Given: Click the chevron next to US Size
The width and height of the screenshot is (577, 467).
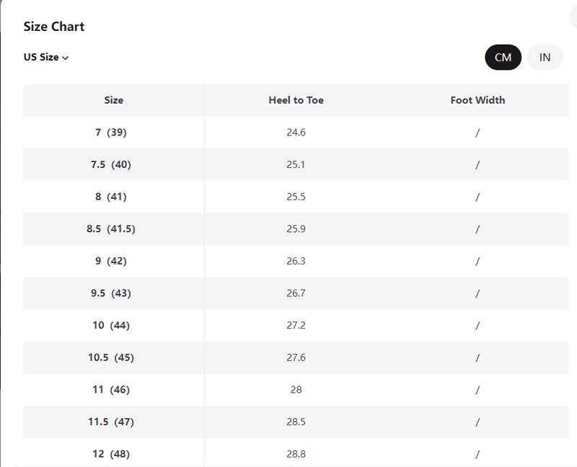Looking at the screenshot, I should [66, 58].
